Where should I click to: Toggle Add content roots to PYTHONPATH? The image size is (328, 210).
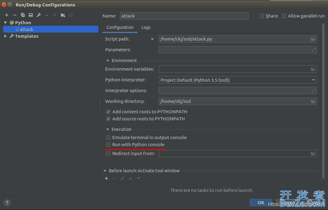[x=108, y=112]
